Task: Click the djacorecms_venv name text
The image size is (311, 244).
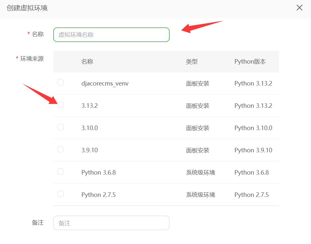Action: point(105,83)
